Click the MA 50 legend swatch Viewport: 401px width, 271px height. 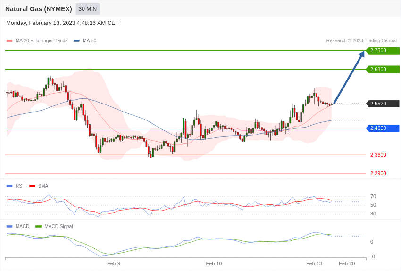pyautogui.click(x=76, y=41)
